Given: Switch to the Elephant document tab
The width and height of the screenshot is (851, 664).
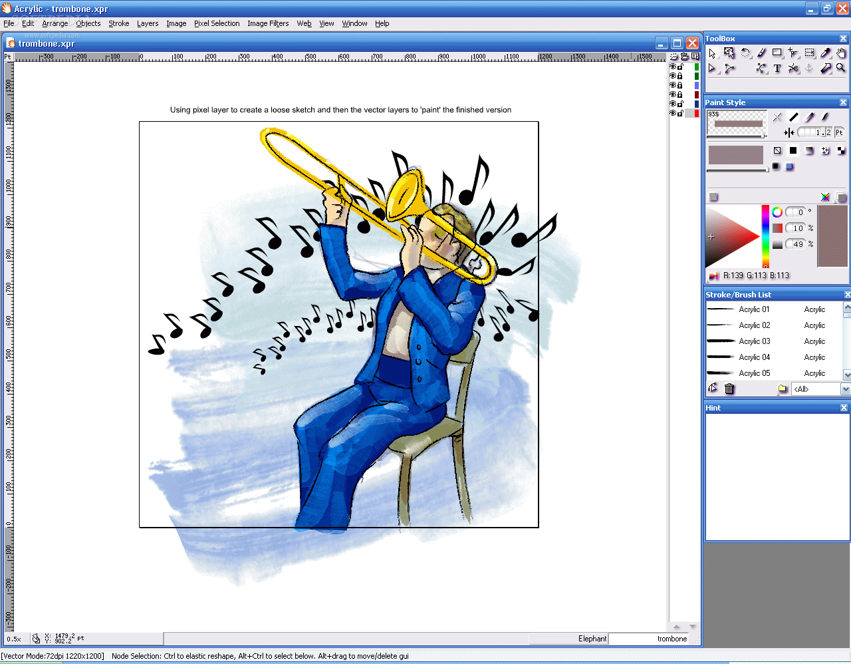Looking at the screenshot, I should pyautogui.click(x=569, y=639).
